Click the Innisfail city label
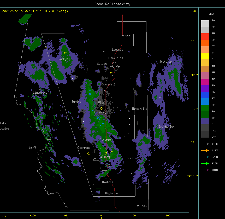Screen dimensions: 225x219 [x=108, y=85]
